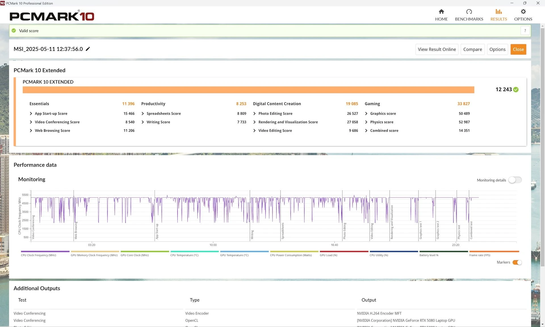Select Frame rate (FPS) legend swatch
545x327 pixels.
click(x=494, y=251)
